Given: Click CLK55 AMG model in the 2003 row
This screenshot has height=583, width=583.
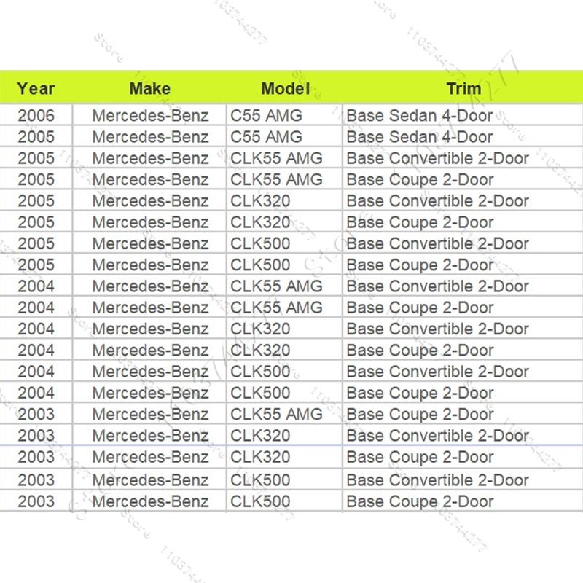Looking at the screenshot, I should tap(276, 414).
